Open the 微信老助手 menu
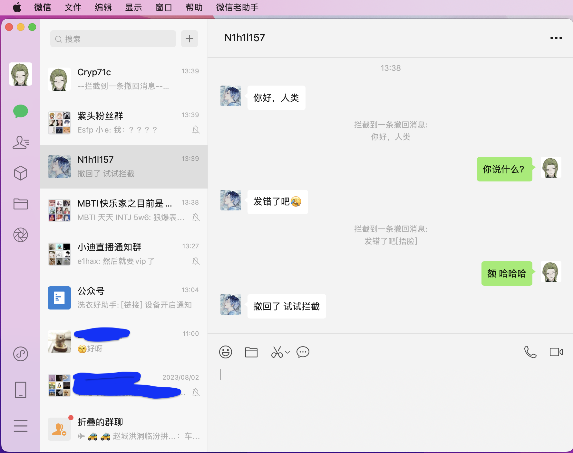Screen dimensions: 573x453 [x=237, y=7]
